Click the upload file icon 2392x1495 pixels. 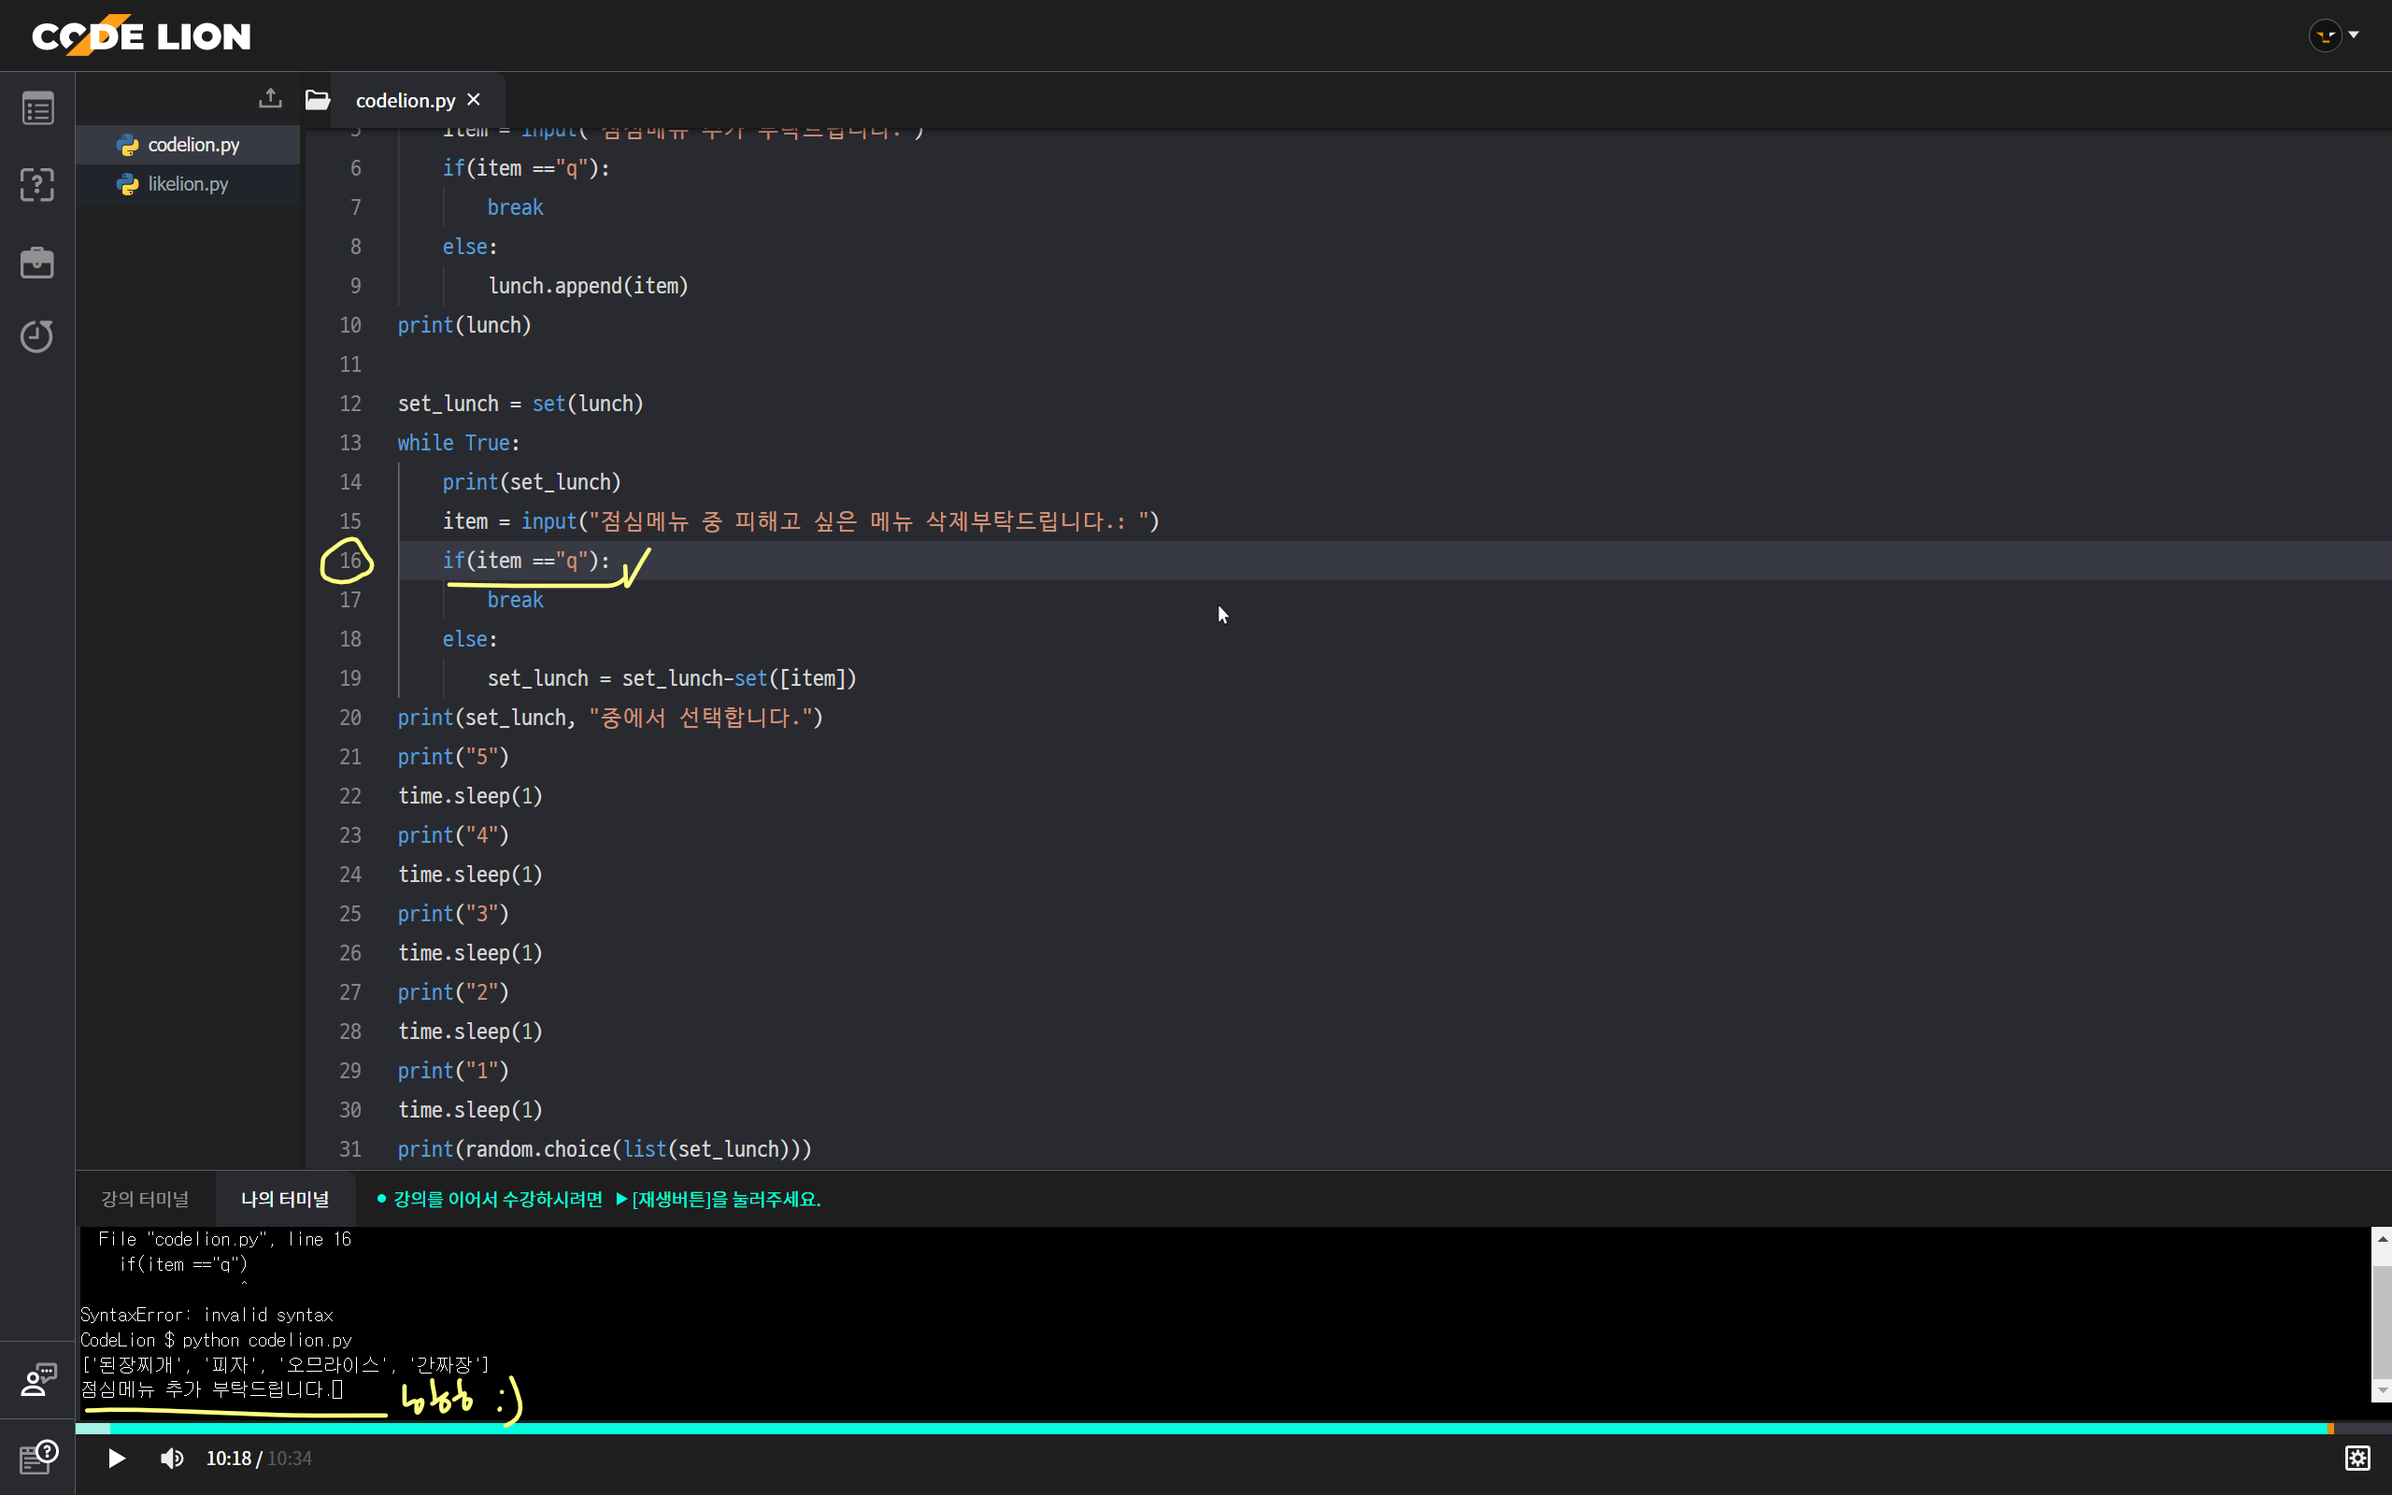[270, 99]
